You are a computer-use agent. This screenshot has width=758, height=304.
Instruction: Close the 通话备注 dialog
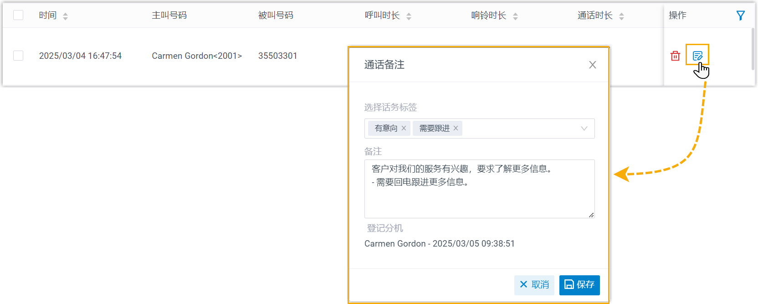pos(592,65)
